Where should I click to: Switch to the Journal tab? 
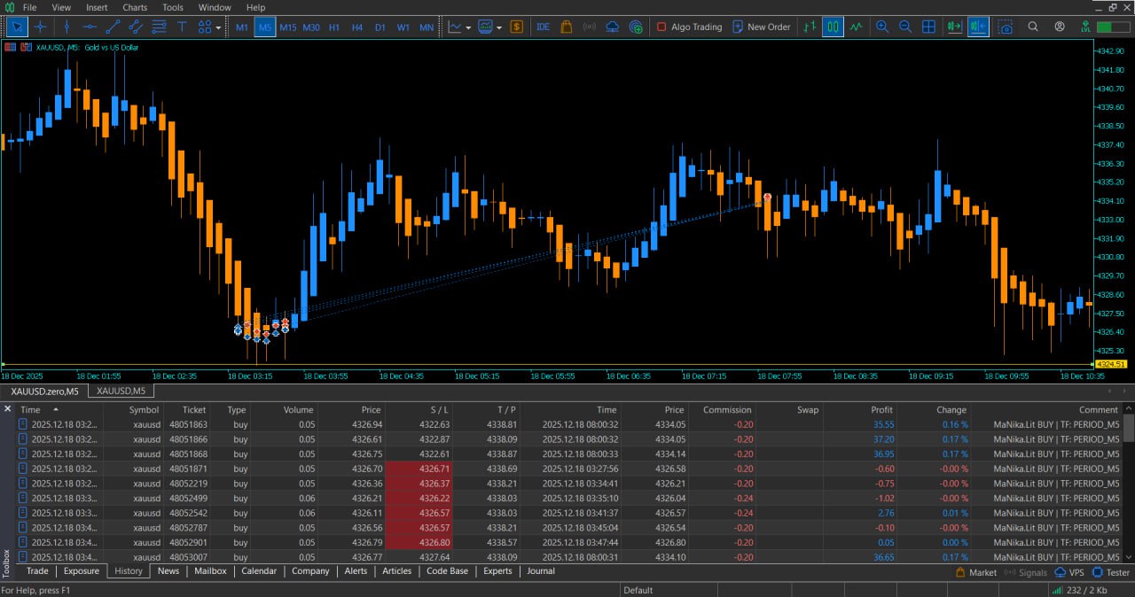(541, 571)
